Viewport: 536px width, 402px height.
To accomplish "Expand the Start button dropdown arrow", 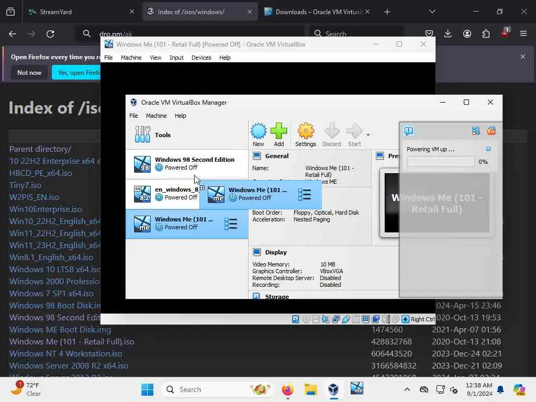I will tap(368, 135).
